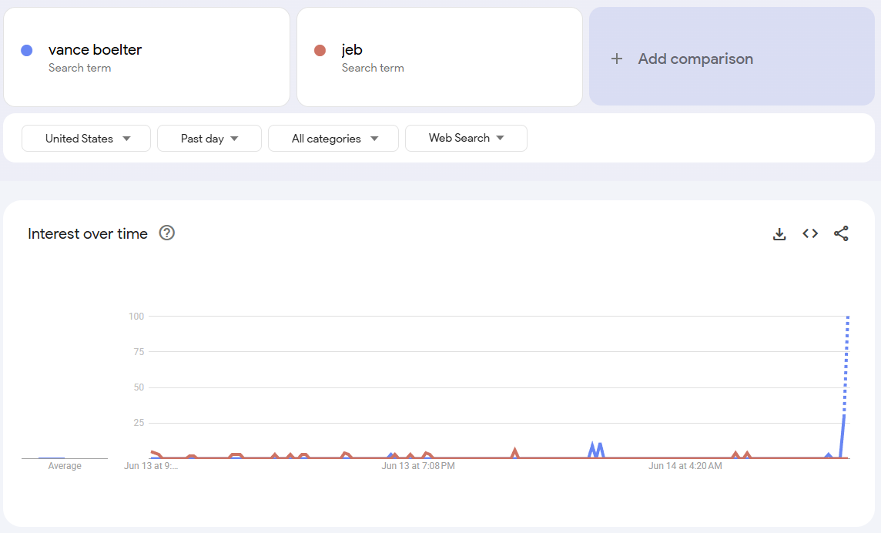Click the Interest over time heading
The image size is (881, 533).
(x=88, y=233)
